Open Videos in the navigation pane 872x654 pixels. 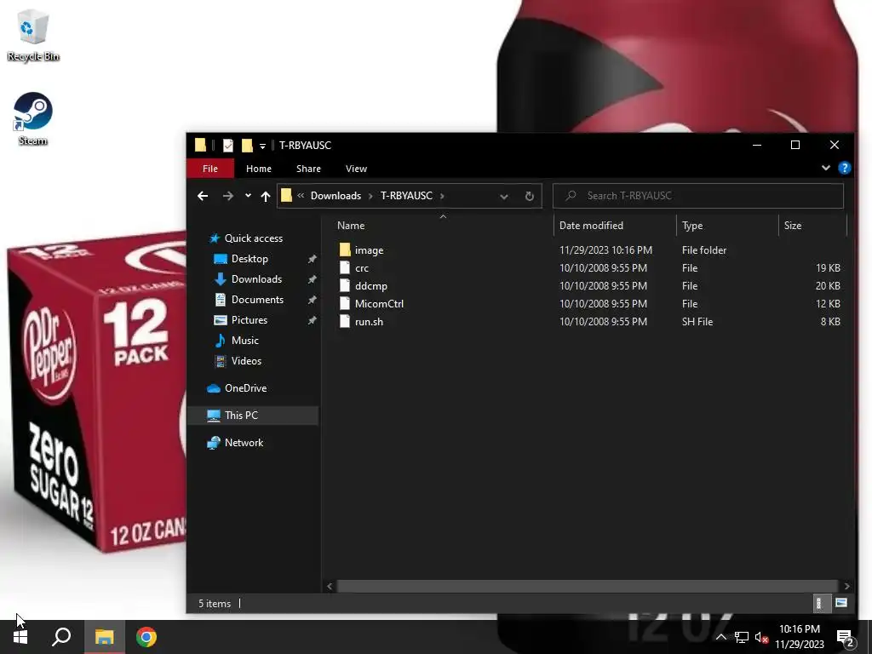246,361
